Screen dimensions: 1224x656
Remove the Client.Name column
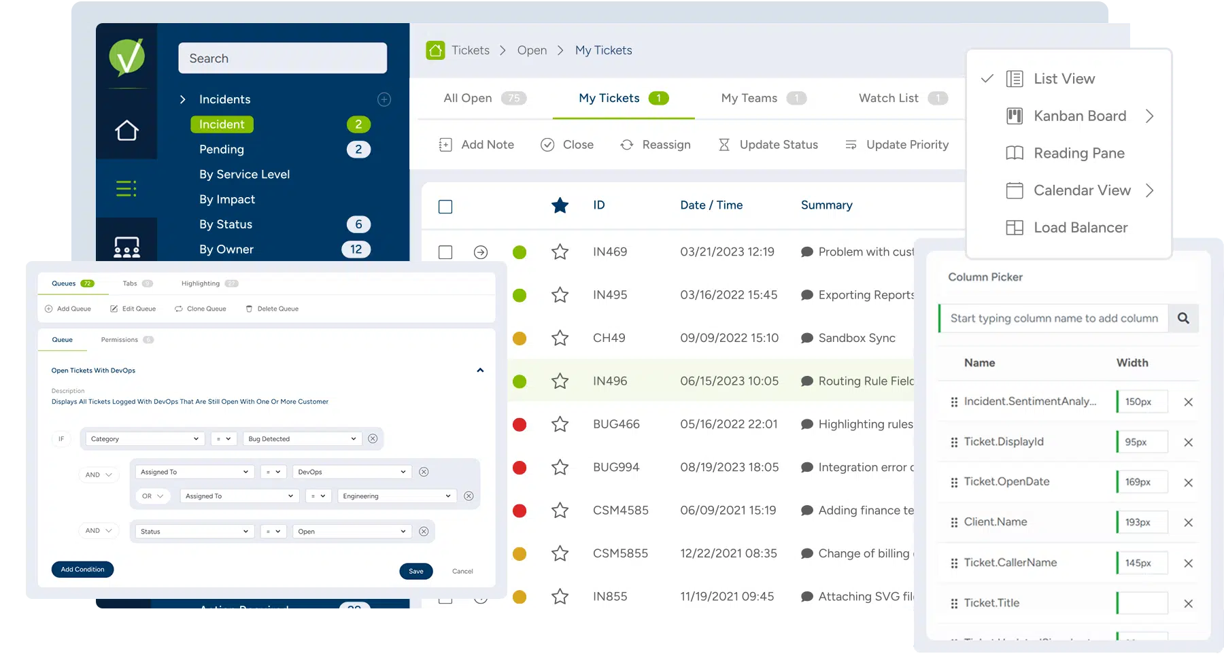(x=1188, y=523)
